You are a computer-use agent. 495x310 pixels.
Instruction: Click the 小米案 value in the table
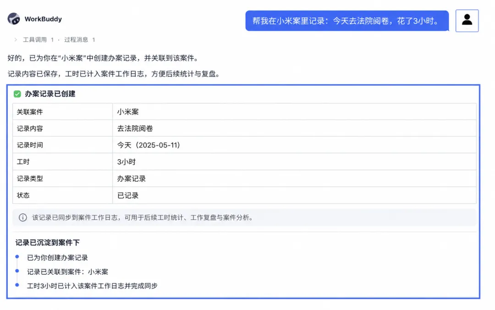pos(128,111)
